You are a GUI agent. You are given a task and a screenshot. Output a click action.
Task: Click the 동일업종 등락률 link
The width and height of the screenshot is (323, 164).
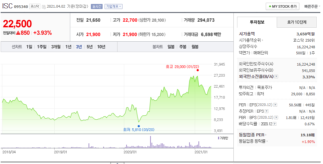pyautogui.click(x=252, y=141)
